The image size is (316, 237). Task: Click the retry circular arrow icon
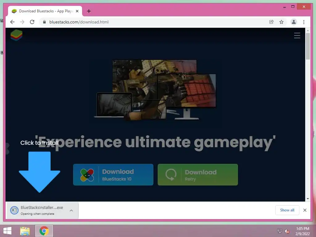pyautogui.click(x=171, y=175)
